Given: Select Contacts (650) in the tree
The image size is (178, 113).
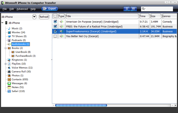Looking at the screenshot, I should click(20, 79).
